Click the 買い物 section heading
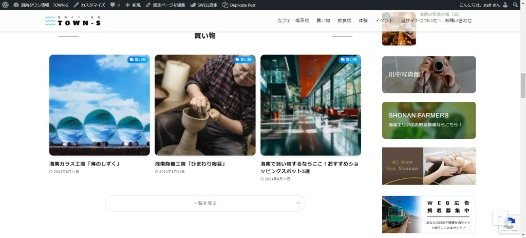The image size is (526, 238). coord(205,35)
